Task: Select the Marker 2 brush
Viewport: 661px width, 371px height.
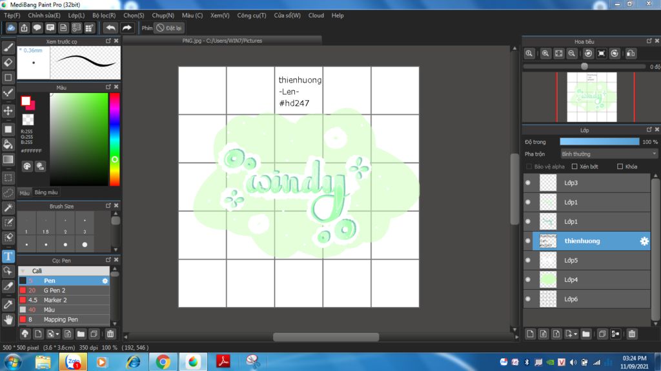Action: [64, 300]
